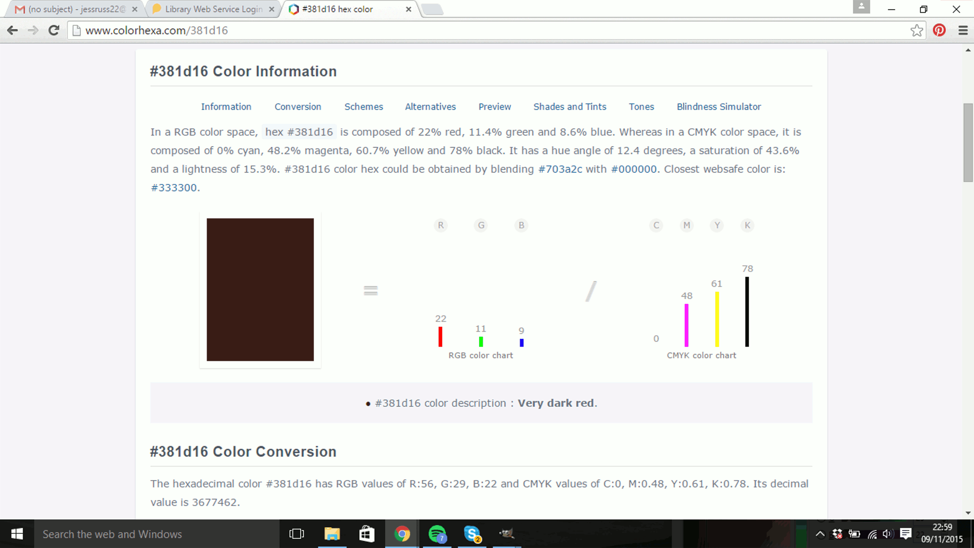The height and width of the screenshot is (548, 974).
Task: Click the dark red #381d16 color swatch
Action: coord(260,289)
